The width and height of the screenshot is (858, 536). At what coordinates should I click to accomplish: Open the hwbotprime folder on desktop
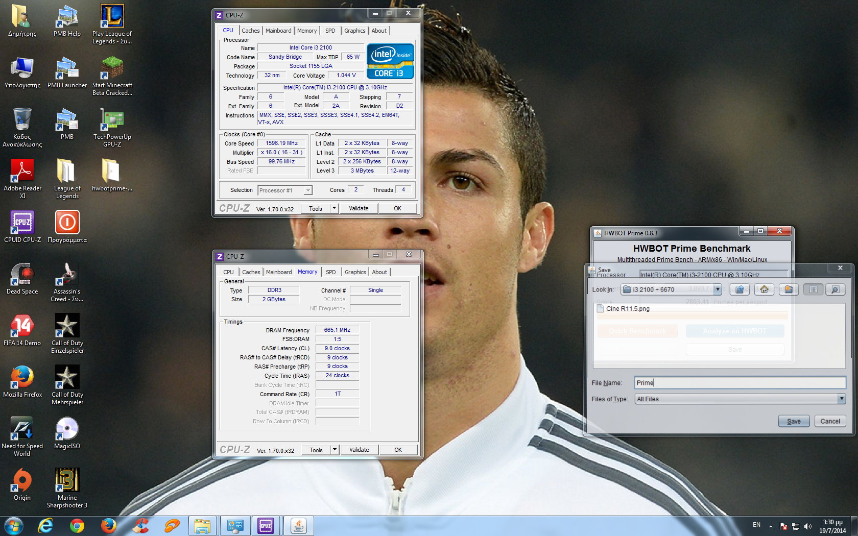pyautogui.click(x=112, y=176)
